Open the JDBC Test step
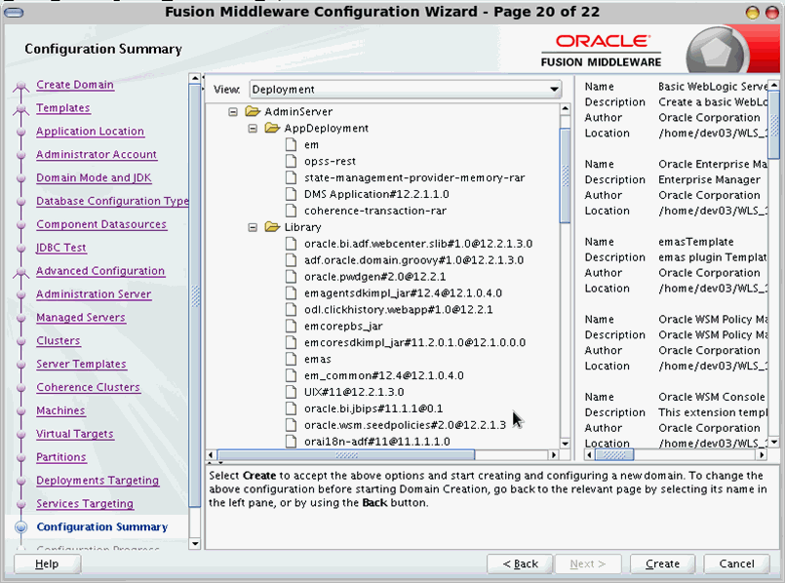The image size is (785, 583). pos(61,248)
